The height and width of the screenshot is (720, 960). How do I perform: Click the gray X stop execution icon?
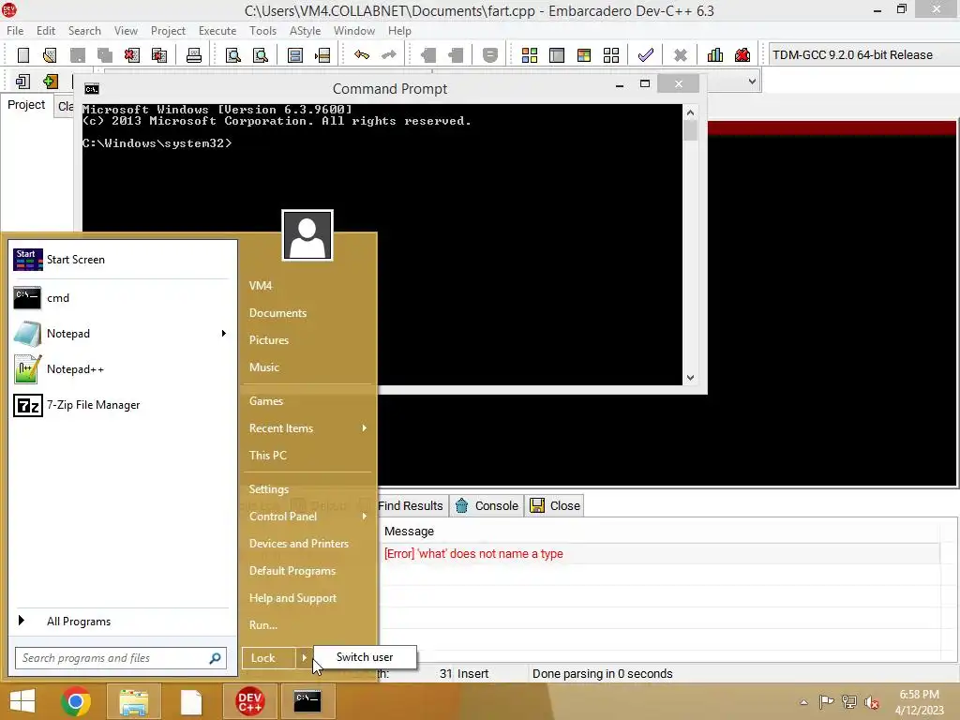pyautogui.click(x=681, y=55)
